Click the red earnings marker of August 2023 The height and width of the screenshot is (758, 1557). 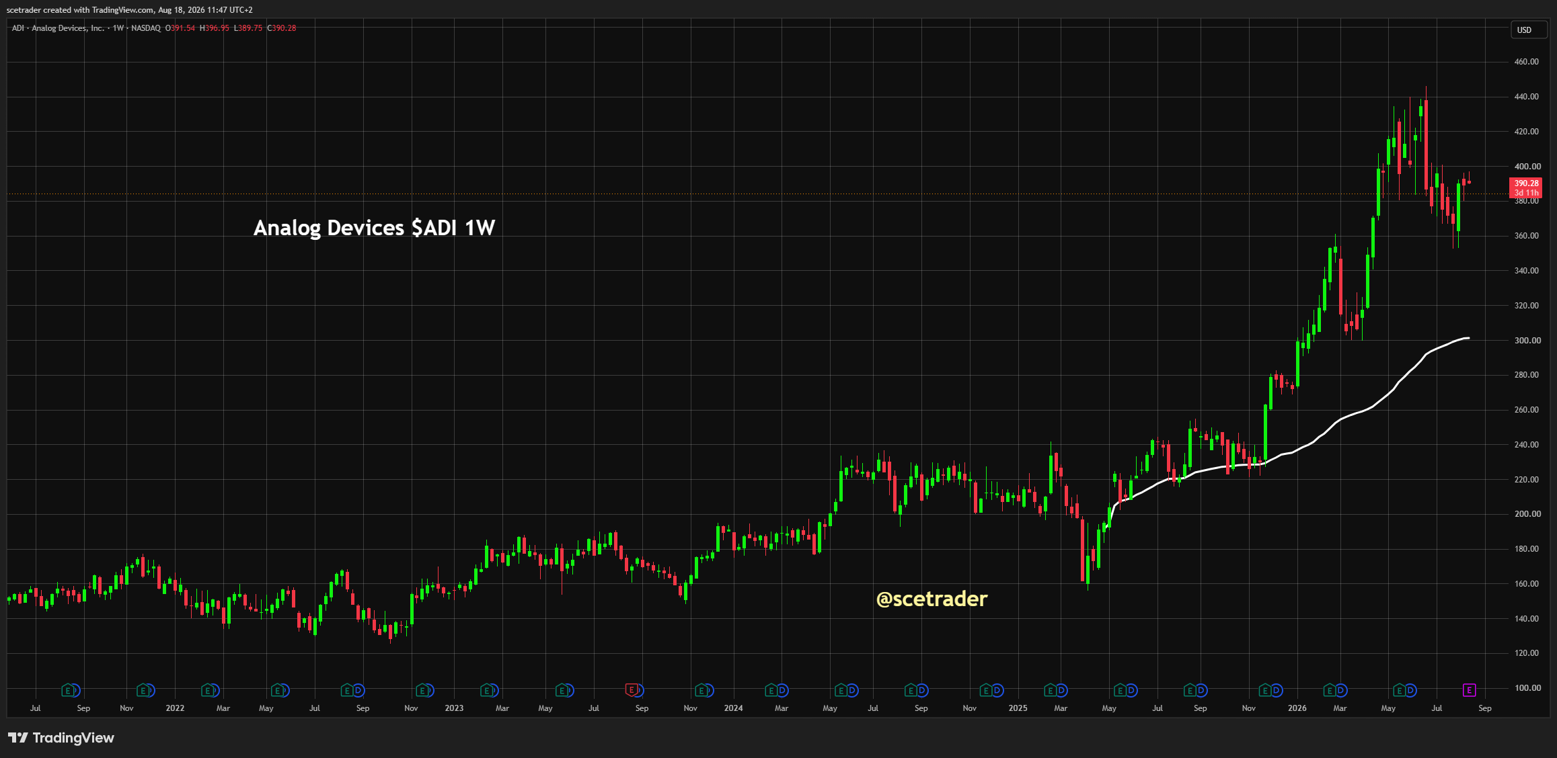click(632, 689)
